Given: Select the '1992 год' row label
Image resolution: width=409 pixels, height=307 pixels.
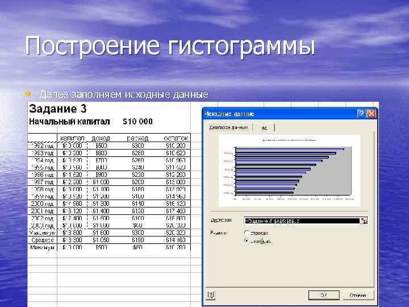Looking at the screenshot, I should click(x=42, y=146).
